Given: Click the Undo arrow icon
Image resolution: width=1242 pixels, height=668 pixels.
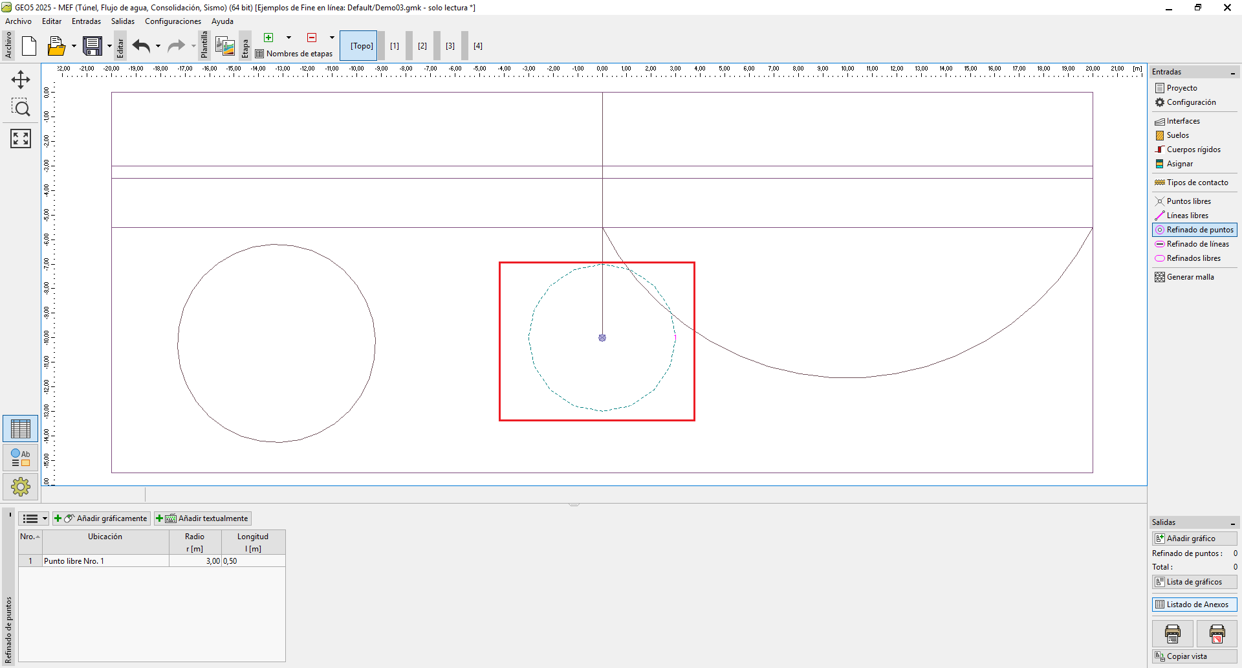Looking at the screenshot, I should [141, 46].
